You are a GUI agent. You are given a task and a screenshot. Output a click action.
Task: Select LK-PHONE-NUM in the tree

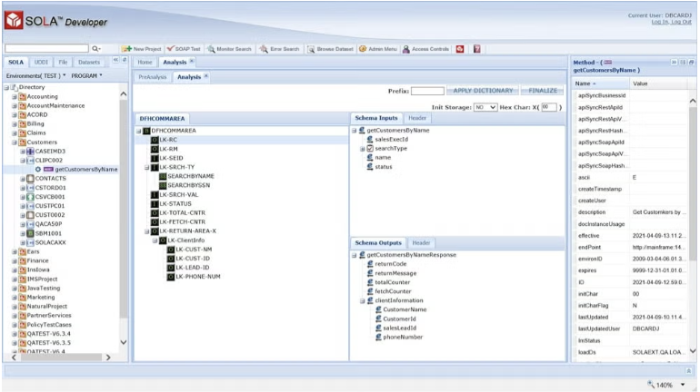click(x=198, y=277)
